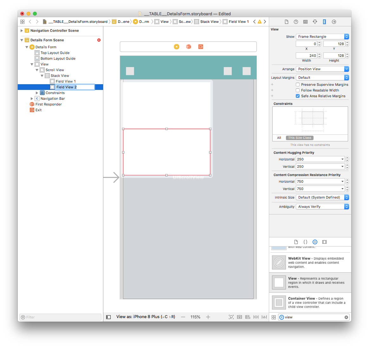The height and width of the screenshot is (347, 369).
Task: Select This Size Class tab
Action: (x=300, y=138)
